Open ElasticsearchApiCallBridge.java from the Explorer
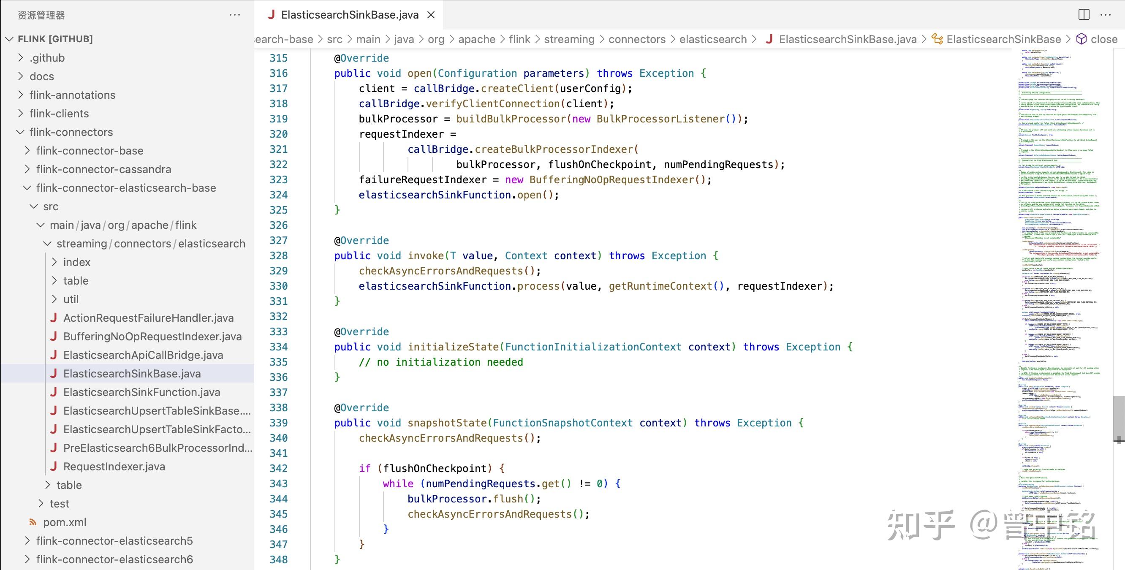The height and width of the screenshot is (570, 1125). coord(142,355)
